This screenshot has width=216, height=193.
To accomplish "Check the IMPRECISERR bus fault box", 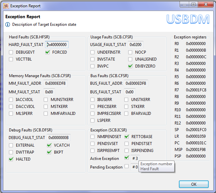I will [x=93, y=114].
